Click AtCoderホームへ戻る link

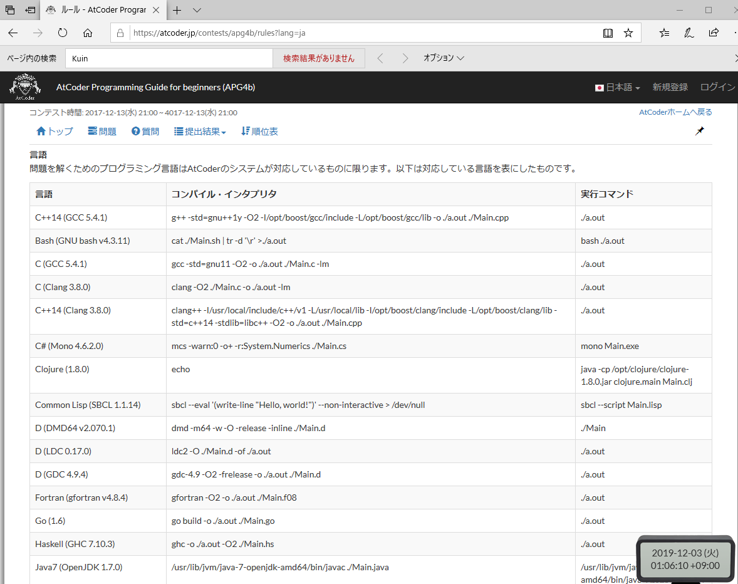pyautogui.click(x=675, y=112)
